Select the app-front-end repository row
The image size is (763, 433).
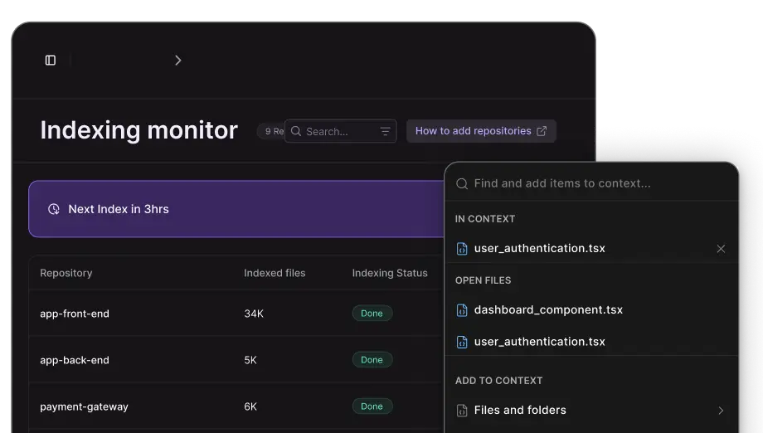[75, 314]
